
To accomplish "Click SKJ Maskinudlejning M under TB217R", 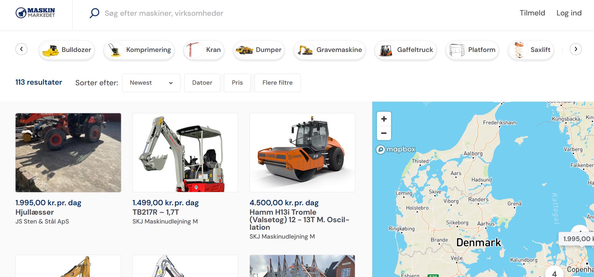I will [x=165, y=221].
